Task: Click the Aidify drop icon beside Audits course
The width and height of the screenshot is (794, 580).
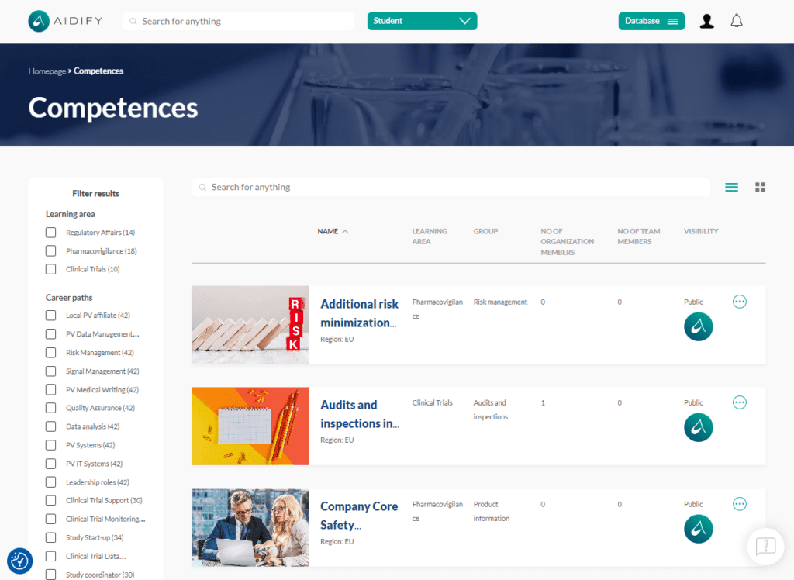Action: [698, 427]
